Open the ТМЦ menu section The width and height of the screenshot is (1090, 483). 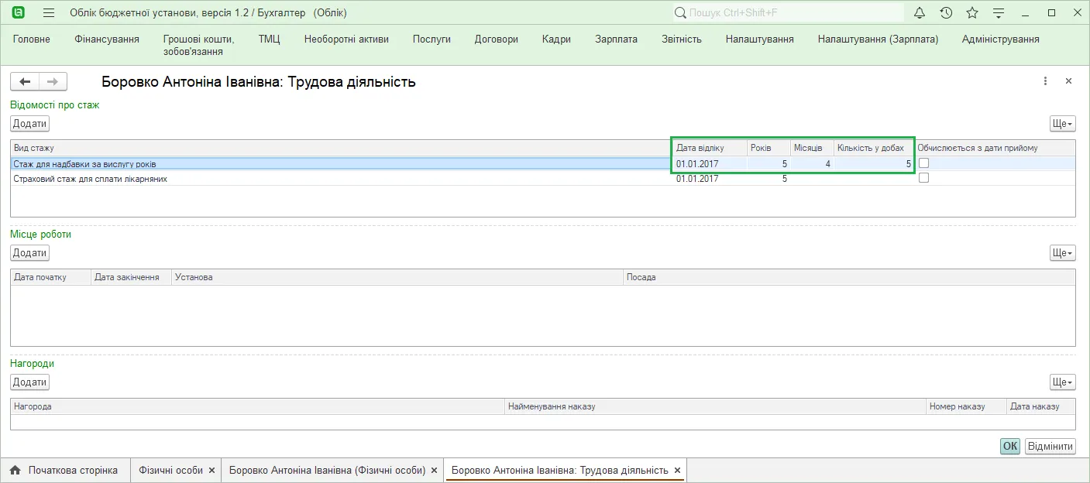[270, 39]
